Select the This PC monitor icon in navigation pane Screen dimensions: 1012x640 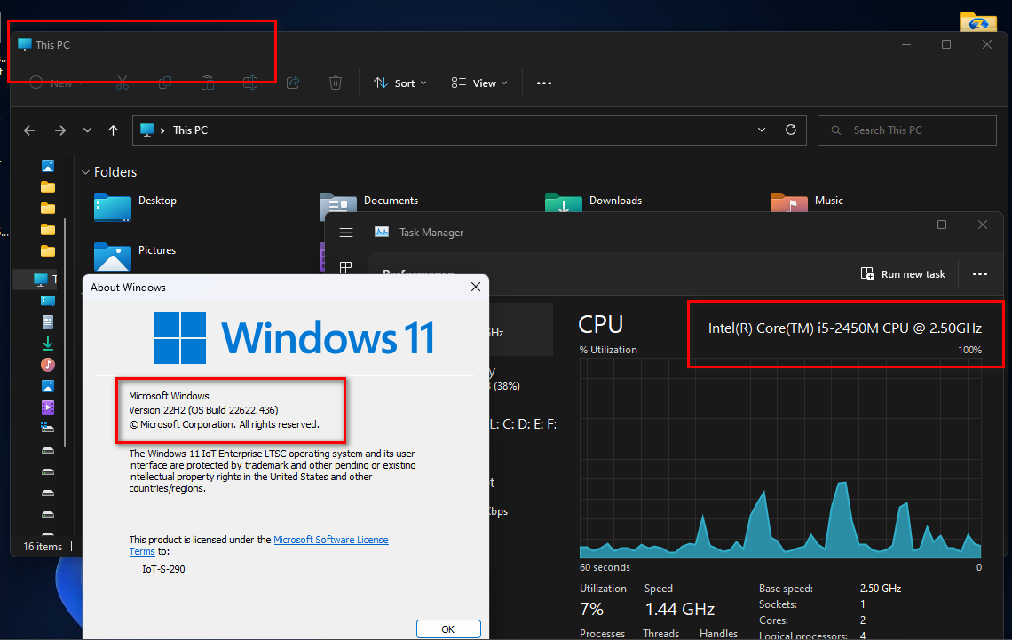tap(41, 280)
